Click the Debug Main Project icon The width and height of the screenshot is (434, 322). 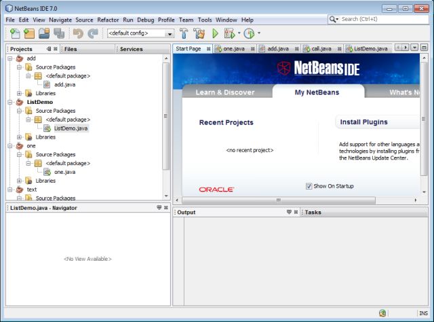[229, 33]
